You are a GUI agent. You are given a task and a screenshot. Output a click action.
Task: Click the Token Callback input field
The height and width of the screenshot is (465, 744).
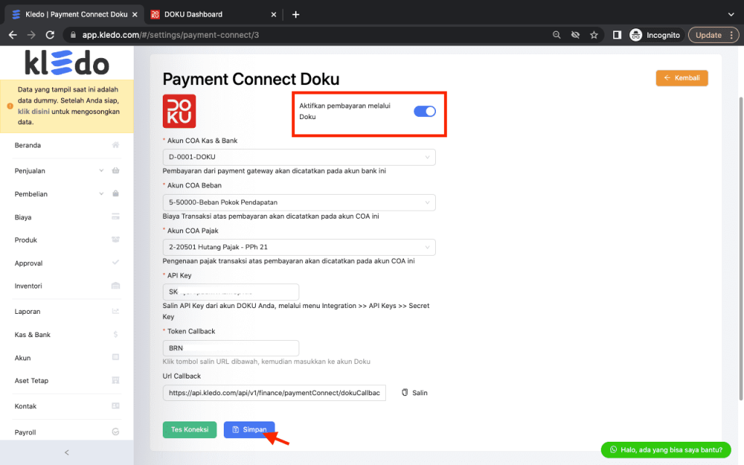(x=230, y=348)
